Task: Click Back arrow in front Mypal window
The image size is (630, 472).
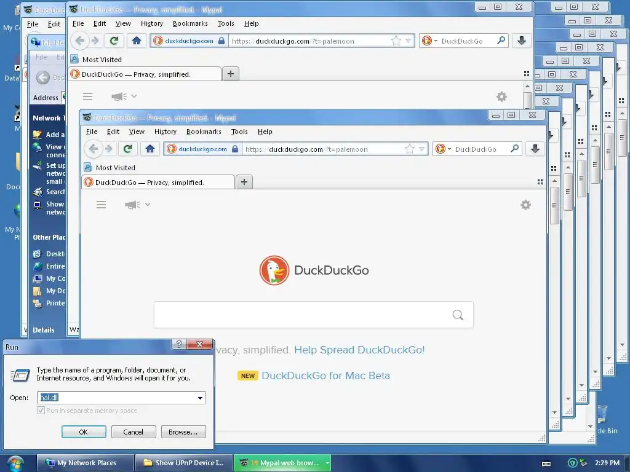Action: [x=94, y=149]
